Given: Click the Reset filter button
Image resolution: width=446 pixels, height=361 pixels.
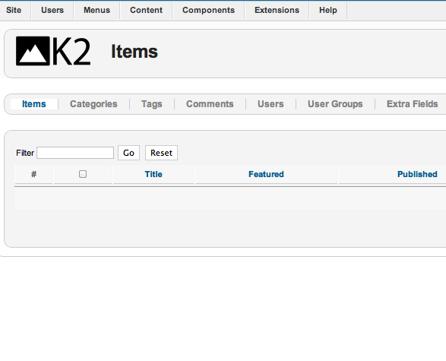Looking at the screenshot, I should point(161,153).
